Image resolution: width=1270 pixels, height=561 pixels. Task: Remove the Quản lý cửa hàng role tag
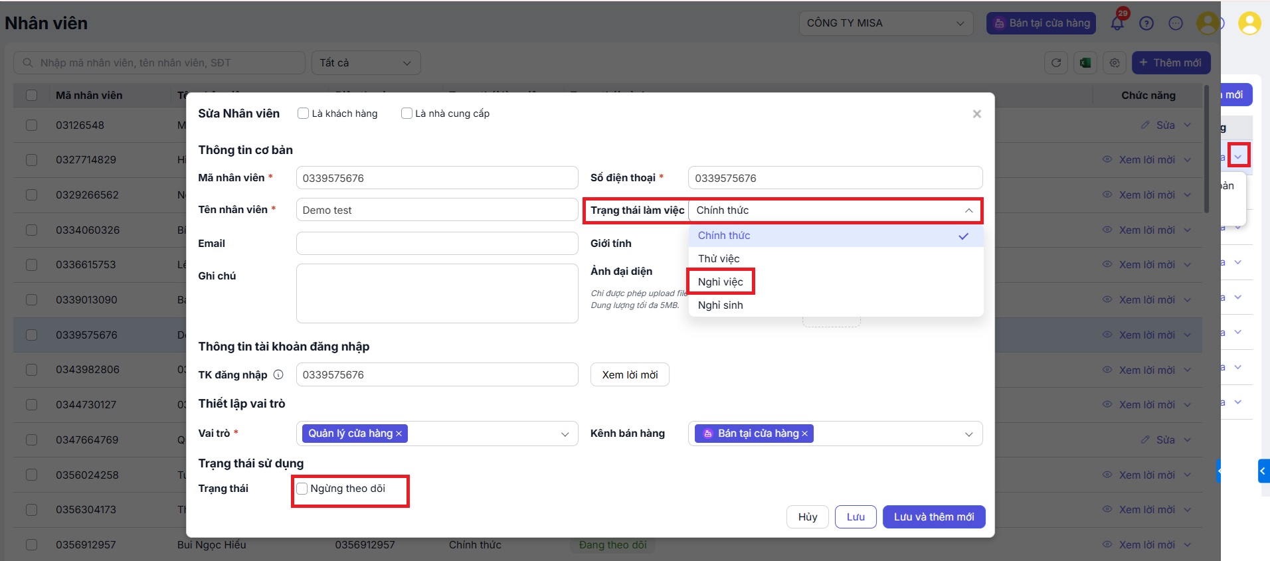(399, 434)
